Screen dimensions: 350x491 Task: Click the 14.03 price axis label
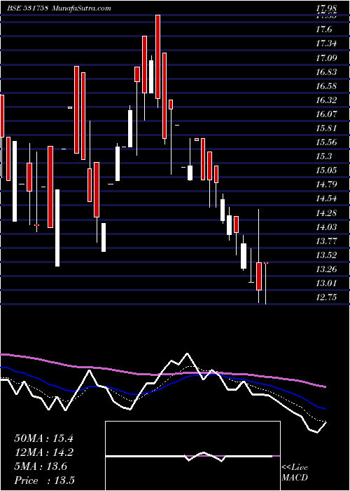[x=327, y=227]
